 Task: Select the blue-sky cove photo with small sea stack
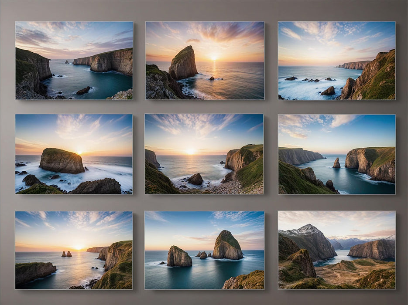337,154
